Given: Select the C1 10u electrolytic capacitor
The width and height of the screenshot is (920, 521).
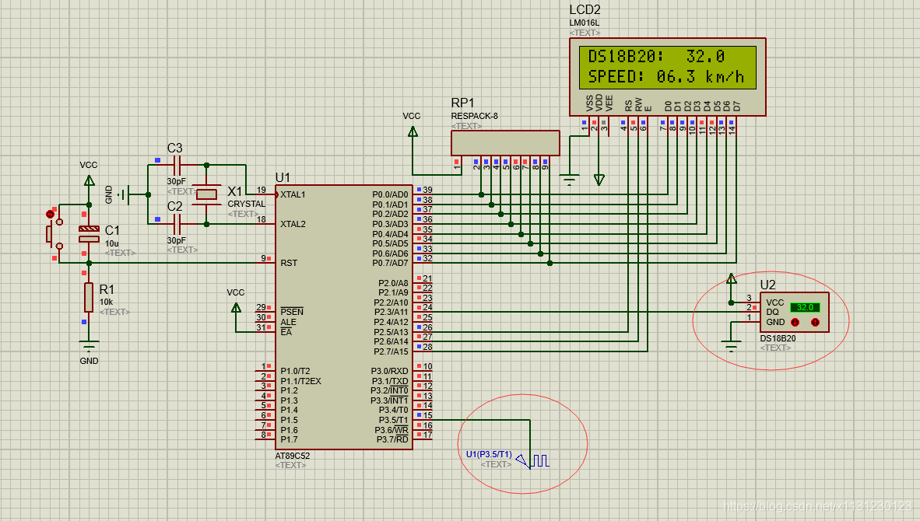Looking at the screenshot, I should (x=90, y=234).
